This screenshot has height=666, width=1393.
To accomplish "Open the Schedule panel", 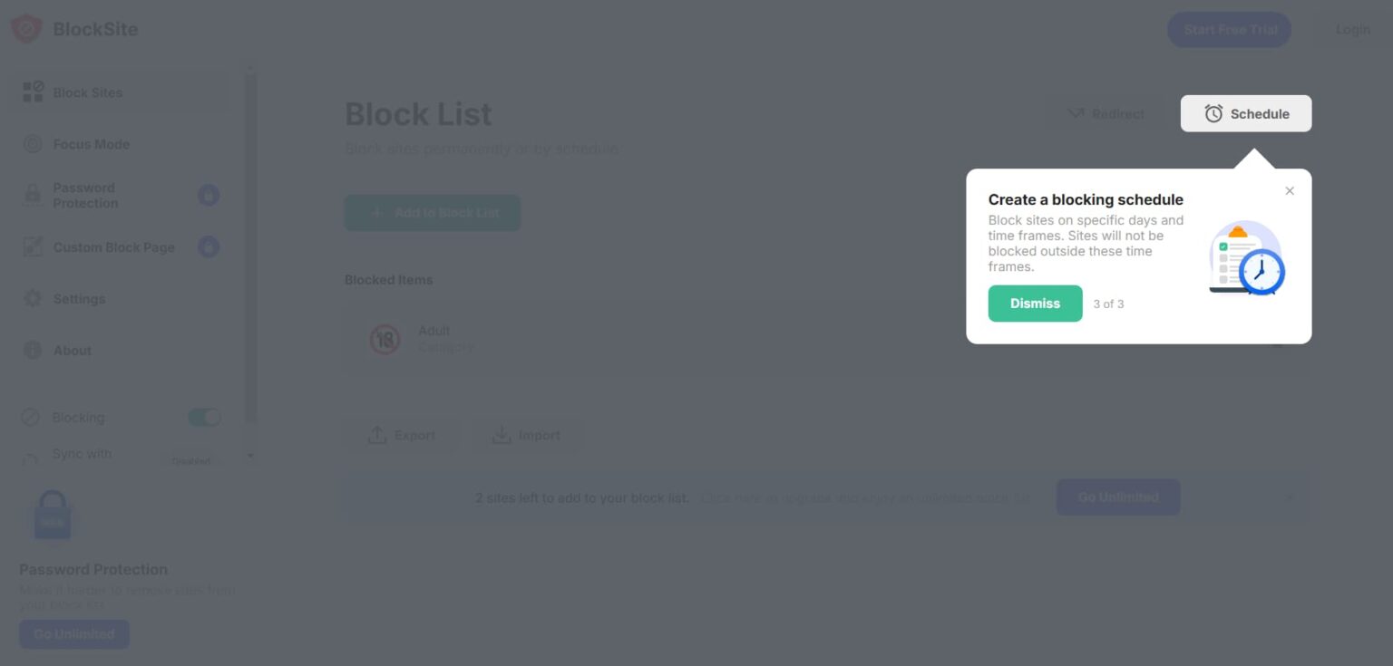I will coord(1245,113).
